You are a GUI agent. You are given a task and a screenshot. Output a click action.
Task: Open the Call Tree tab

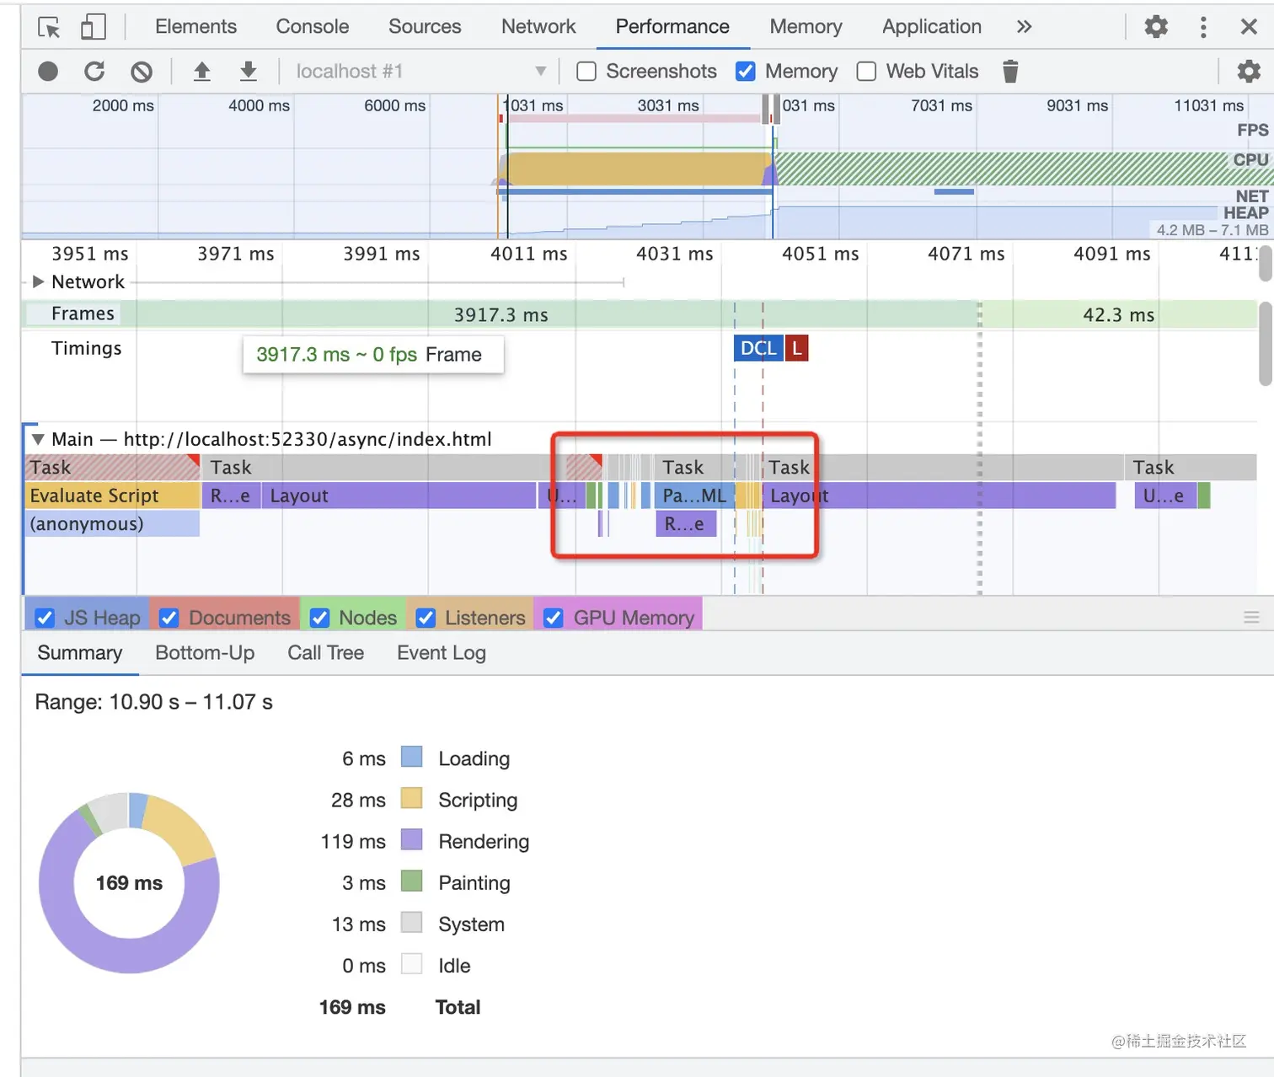point(325,653)
